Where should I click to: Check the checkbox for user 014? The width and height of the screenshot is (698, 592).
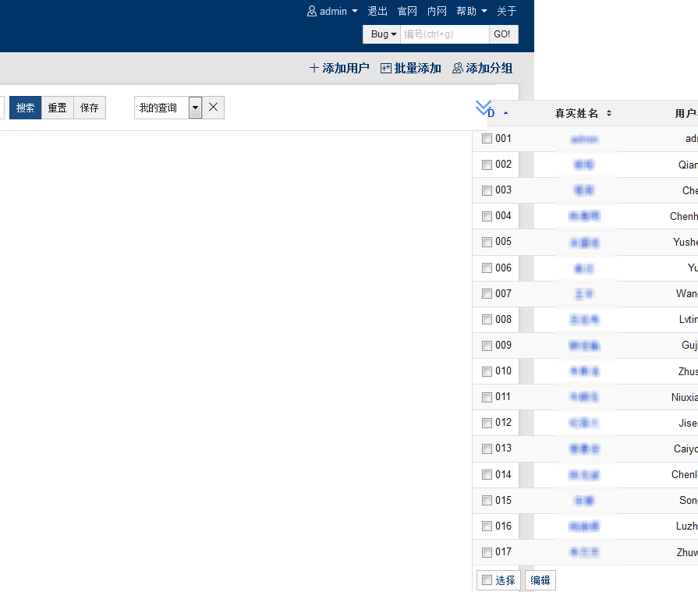pos(487,474)
